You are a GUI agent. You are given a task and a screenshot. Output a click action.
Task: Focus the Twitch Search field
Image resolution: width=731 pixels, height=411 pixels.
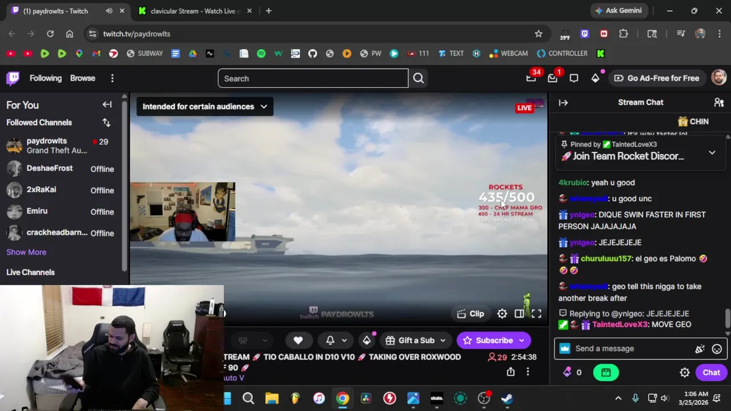[x=313, y=78]
